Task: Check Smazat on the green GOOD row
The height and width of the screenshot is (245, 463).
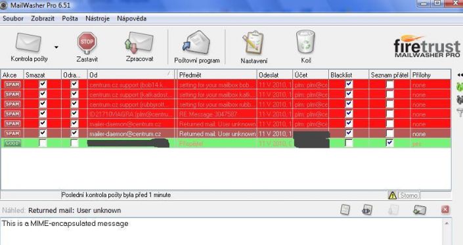Action: tap(43, 143)
